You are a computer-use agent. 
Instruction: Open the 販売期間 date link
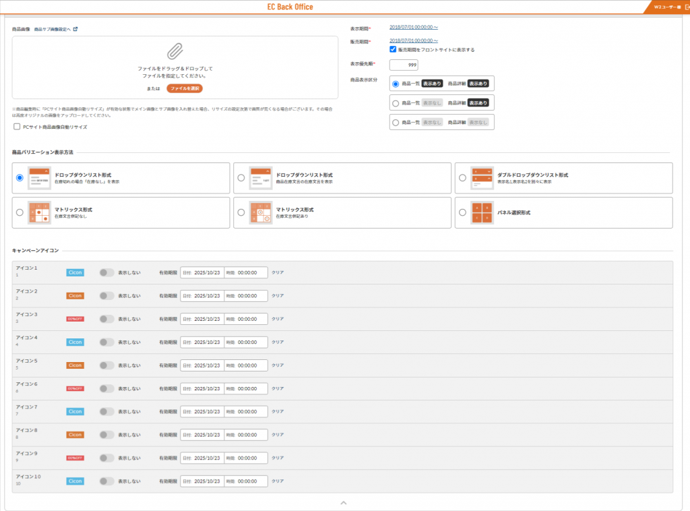(x=413, y=40)
